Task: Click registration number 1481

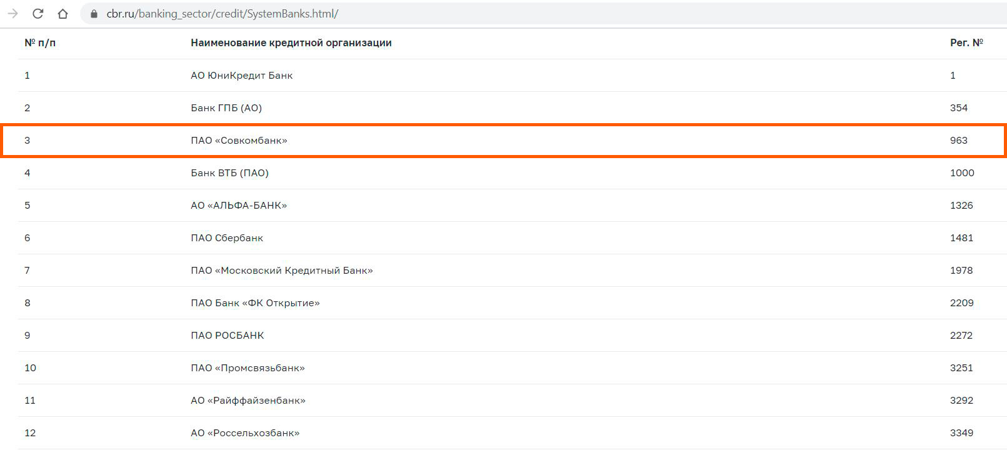Action: click(x=961, y=238)
